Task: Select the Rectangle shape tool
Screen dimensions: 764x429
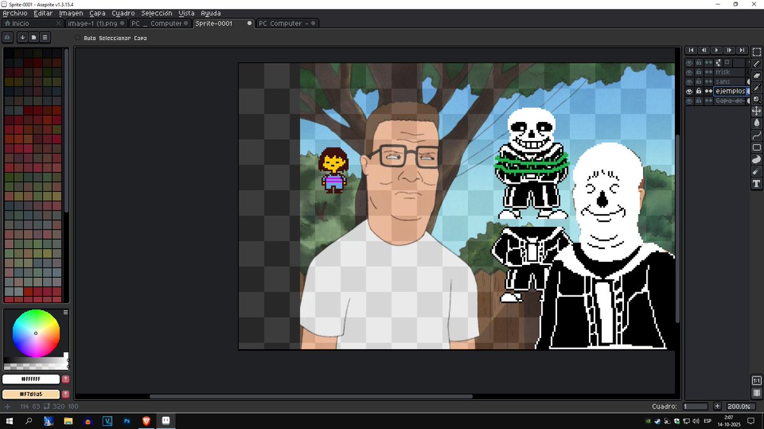Action: pyautogui.click(x=757, y=147)
